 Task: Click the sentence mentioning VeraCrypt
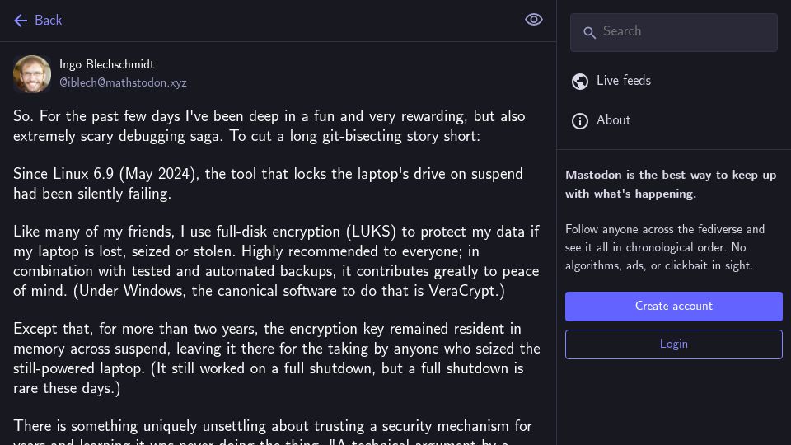(289, 291)
